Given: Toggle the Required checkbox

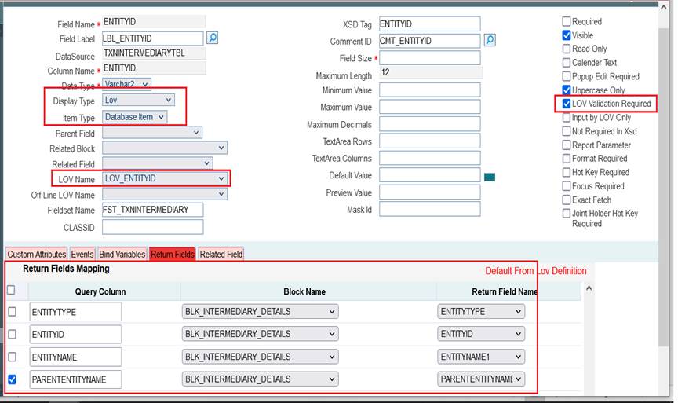Looking at the screenshot, I should point(567,21).
